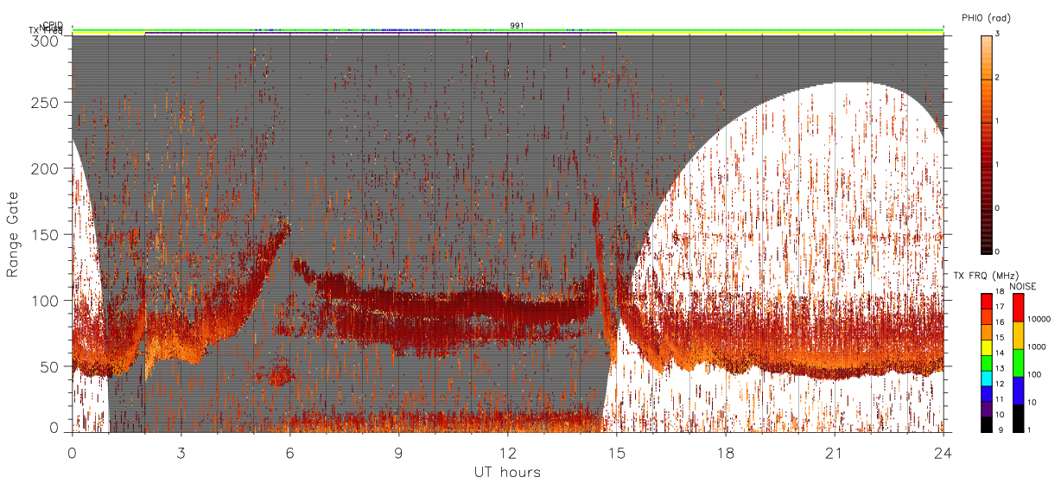Click the red NOISE legend swatch
The image size is (1061, 490).
(x=1020, y=308)
